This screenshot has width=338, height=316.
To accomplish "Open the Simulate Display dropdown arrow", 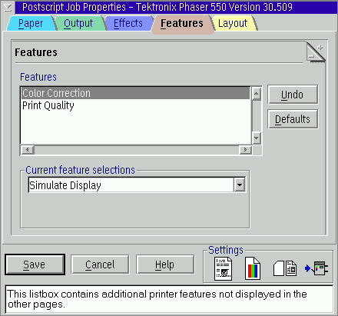I will [x=240, y=185].
